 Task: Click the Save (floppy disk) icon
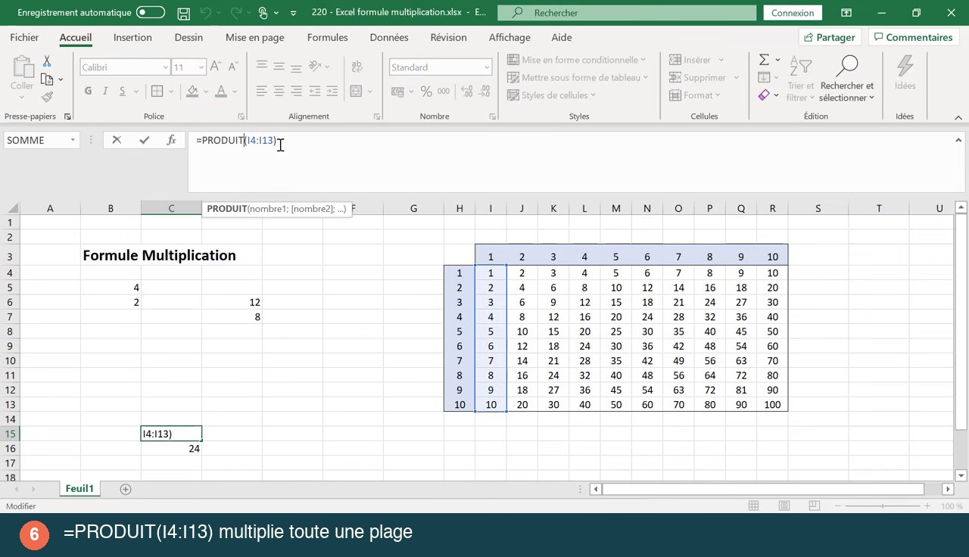[x=183, y=13]
